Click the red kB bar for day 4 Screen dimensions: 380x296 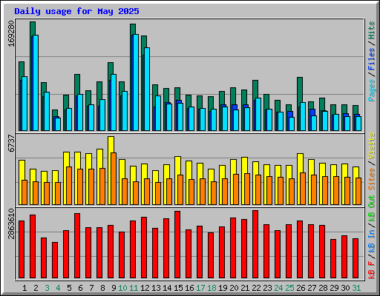tap(55, 260)
